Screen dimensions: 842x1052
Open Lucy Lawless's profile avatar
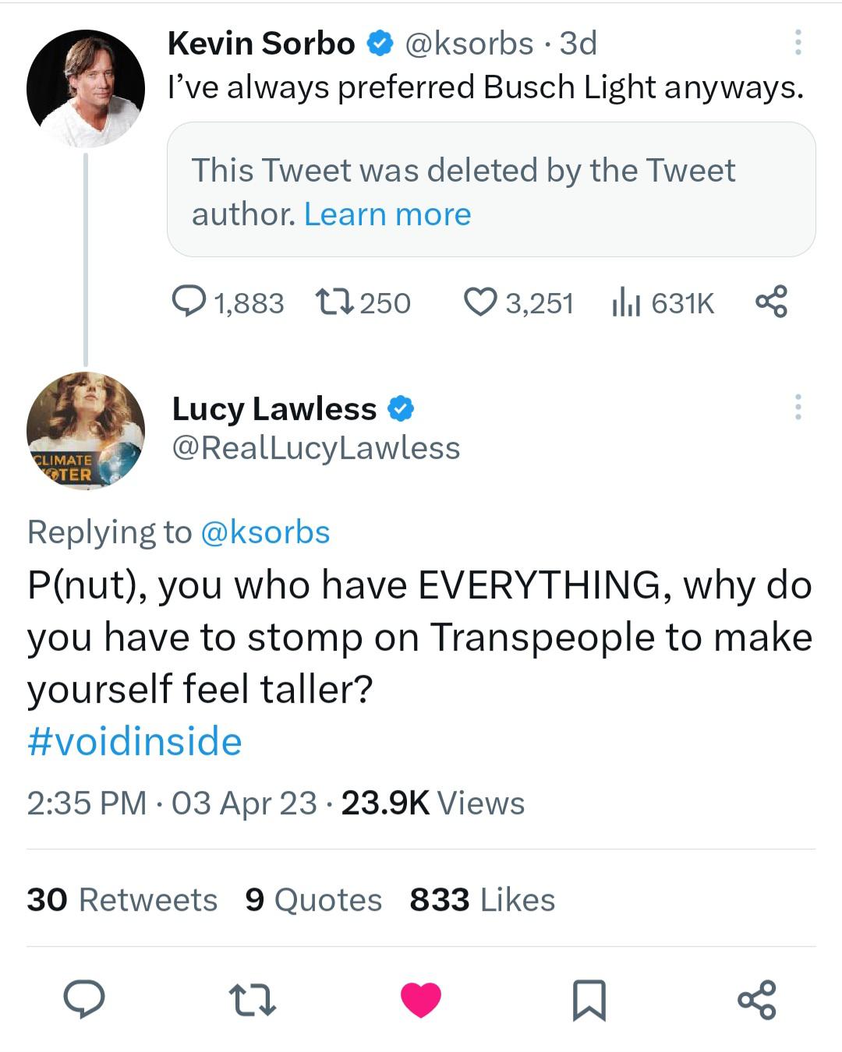tap(86, 431)
